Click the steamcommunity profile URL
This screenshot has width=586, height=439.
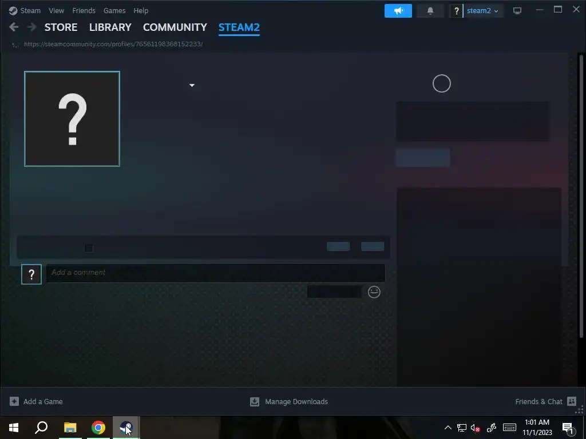tap(113, 44)
